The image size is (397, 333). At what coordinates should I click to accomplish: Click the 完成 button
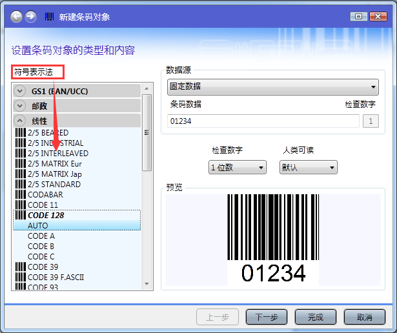coord(316,317)
